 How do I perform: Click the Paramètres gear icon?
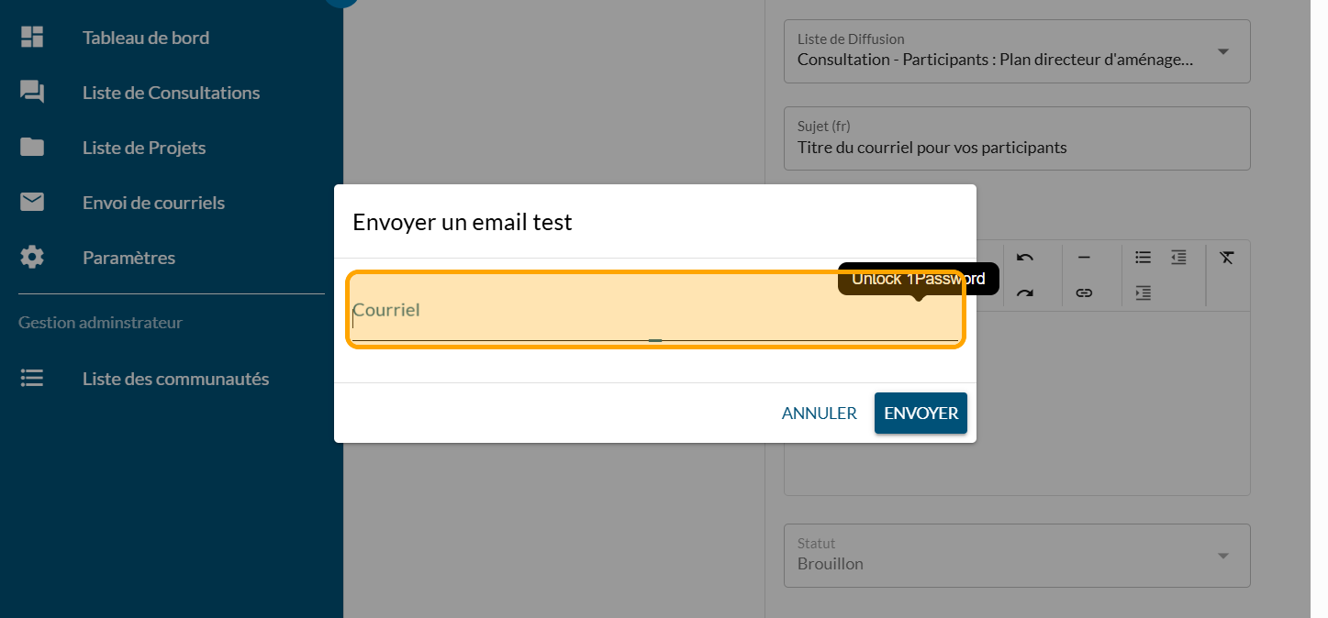tap(32, 258)
